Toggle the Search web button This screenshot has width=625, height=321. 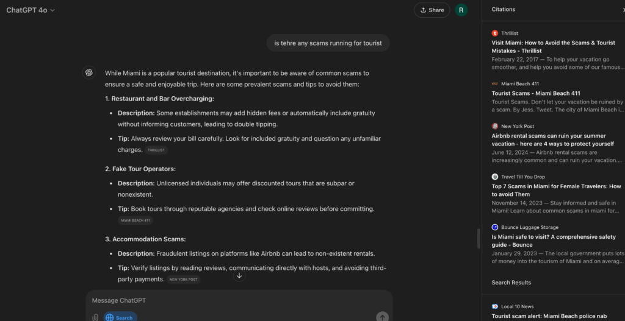(120, 317)
